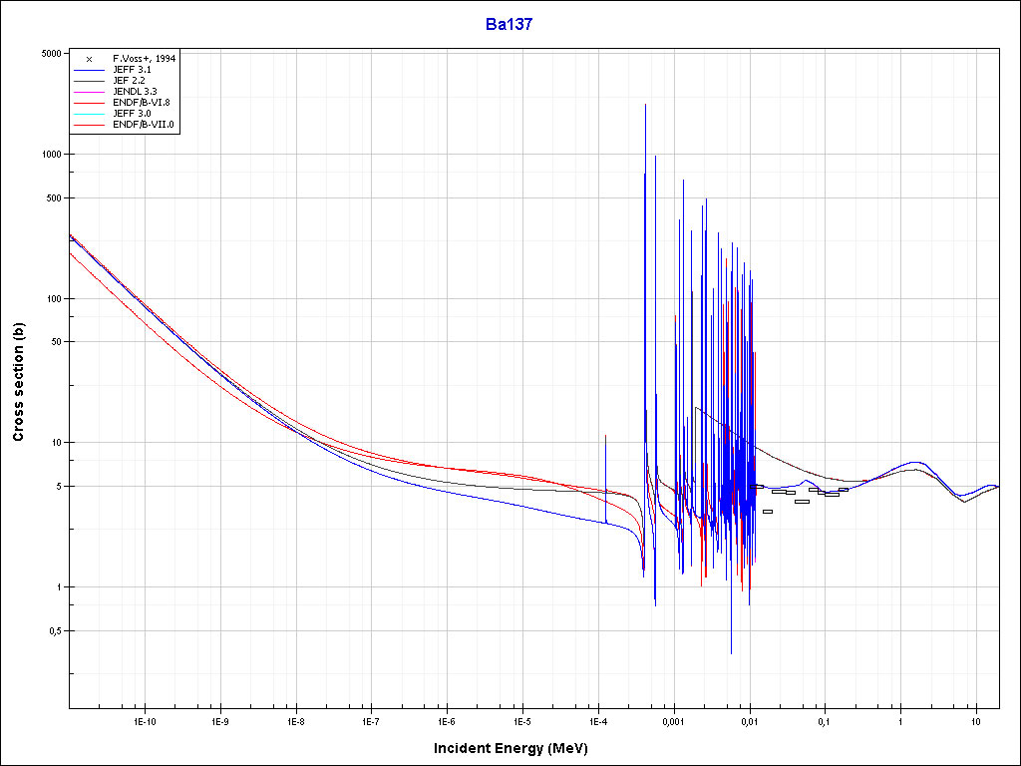Viewport: 1021px width, 766px height.
Task: Click the 1E-4 tick label on x-axis
Action: click(x=597, y=721)
